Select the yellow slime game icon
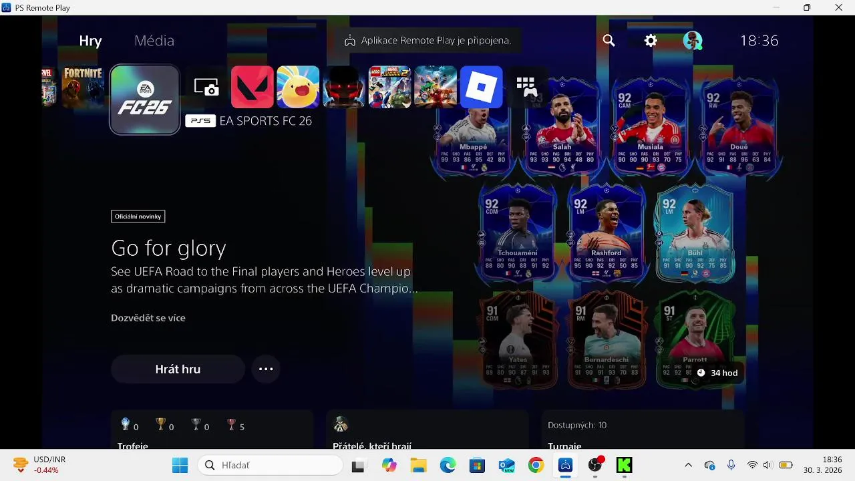This screenshot has height=481, width=855. pos(298,87)
